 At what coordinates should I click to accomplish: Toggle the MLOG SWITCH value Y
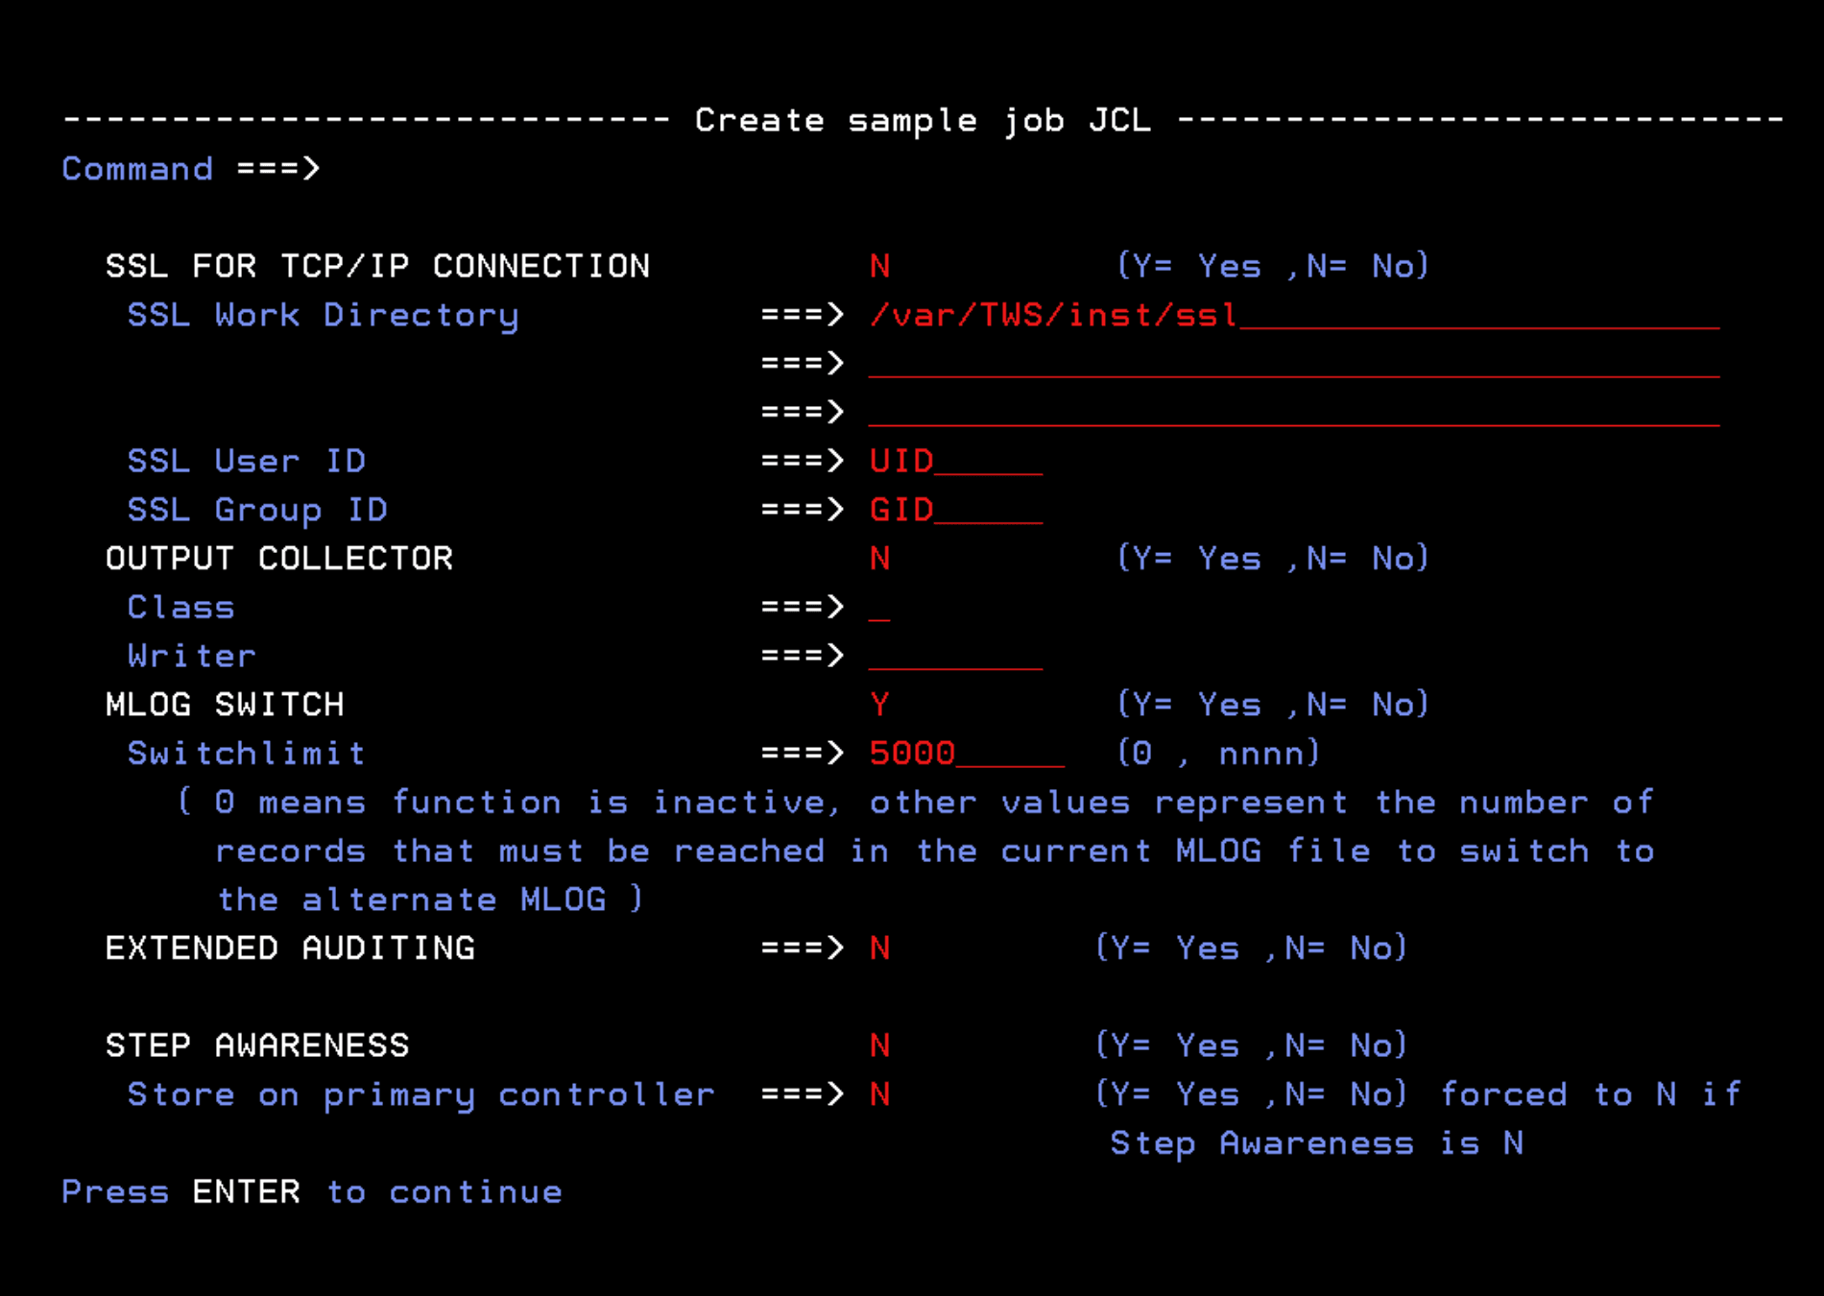[x=879, y=706]
